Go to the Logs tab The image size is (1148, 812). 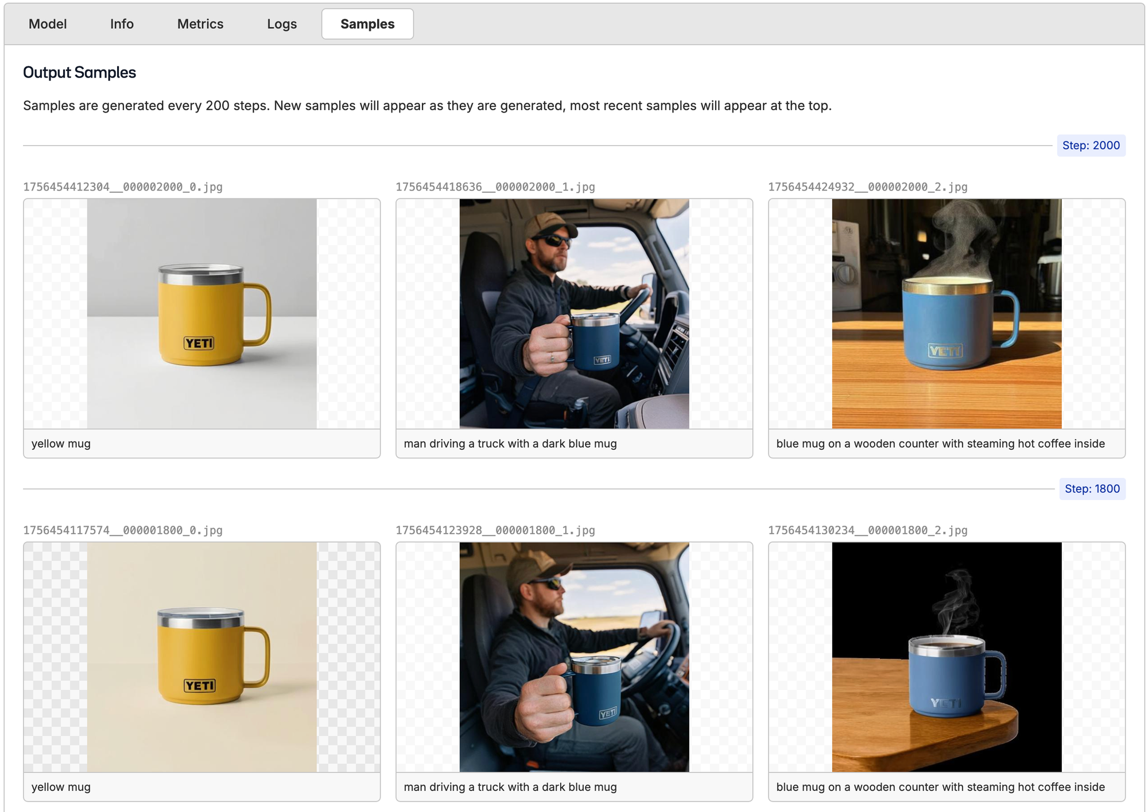[281, 24]
